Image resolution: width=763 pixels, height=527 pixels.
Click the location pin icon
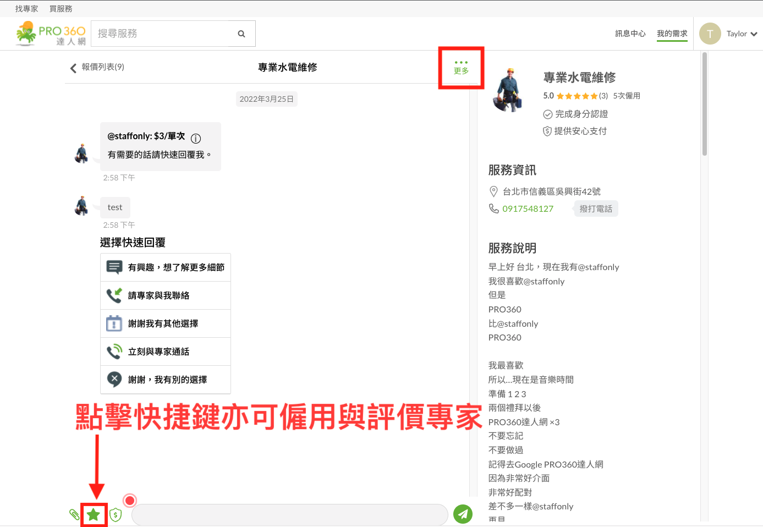click(x=493, y=191)
